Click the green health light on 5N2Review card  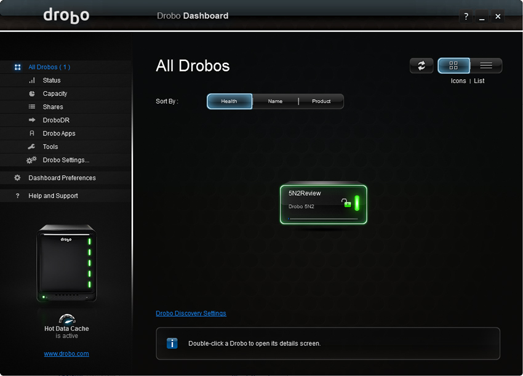(357, 203)
